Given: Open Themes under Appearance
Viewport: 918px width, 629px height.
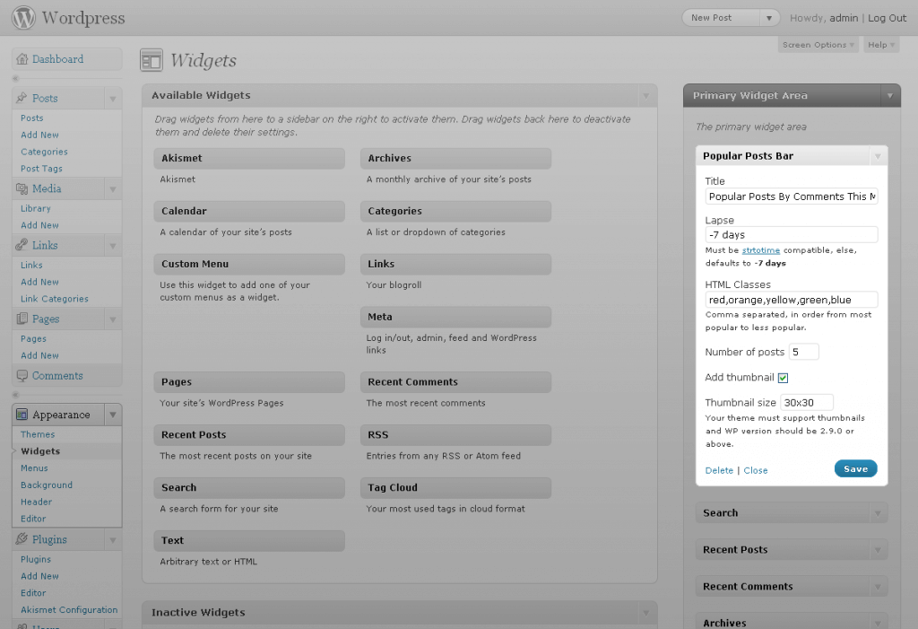Looking at the screenshot, I should 38,434.
